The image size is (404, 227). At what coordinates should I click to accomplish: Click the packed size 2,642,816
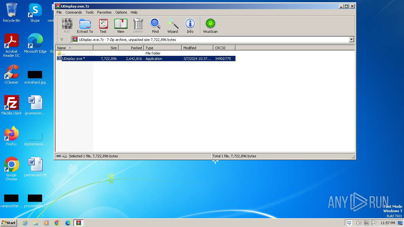click(134, 59)
